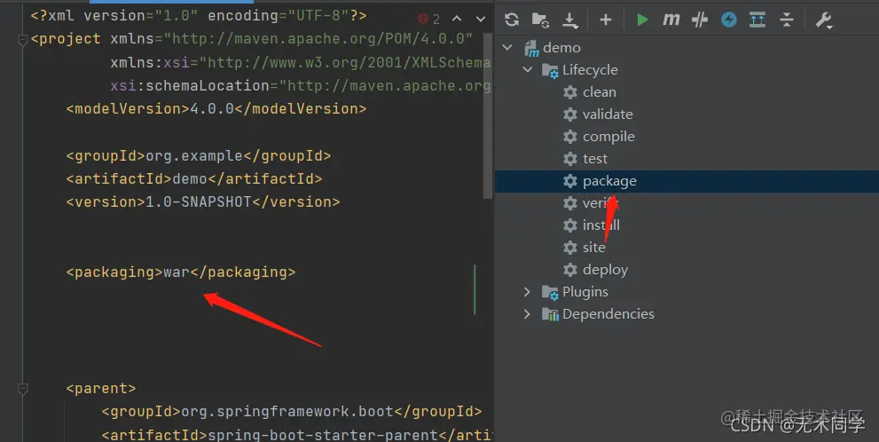This screenshot has height=442, width=879.
Task: Expand the Dependencies node
Action: click(526, 314)
